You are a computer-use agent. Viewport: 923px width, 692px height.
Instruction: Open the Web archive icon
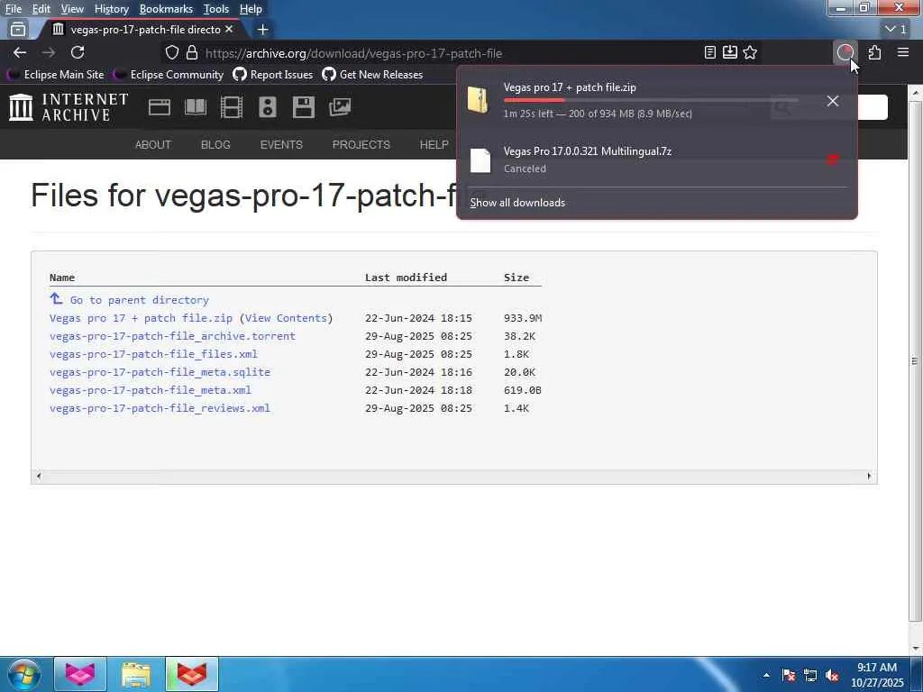click(159, 107)
